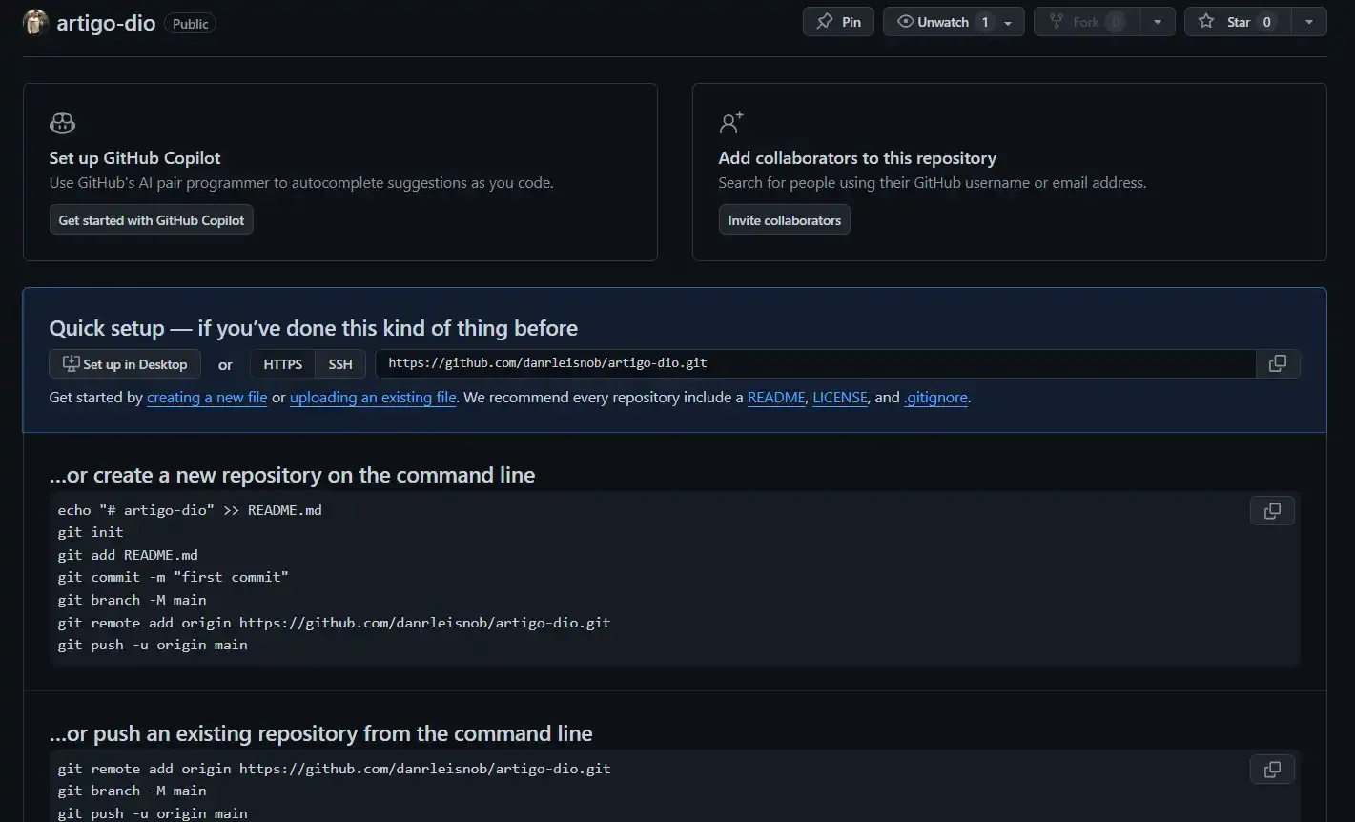Screen dimensions: 1355x822
Task: Pin this repository with the Pin button
Action: point(838,22)
